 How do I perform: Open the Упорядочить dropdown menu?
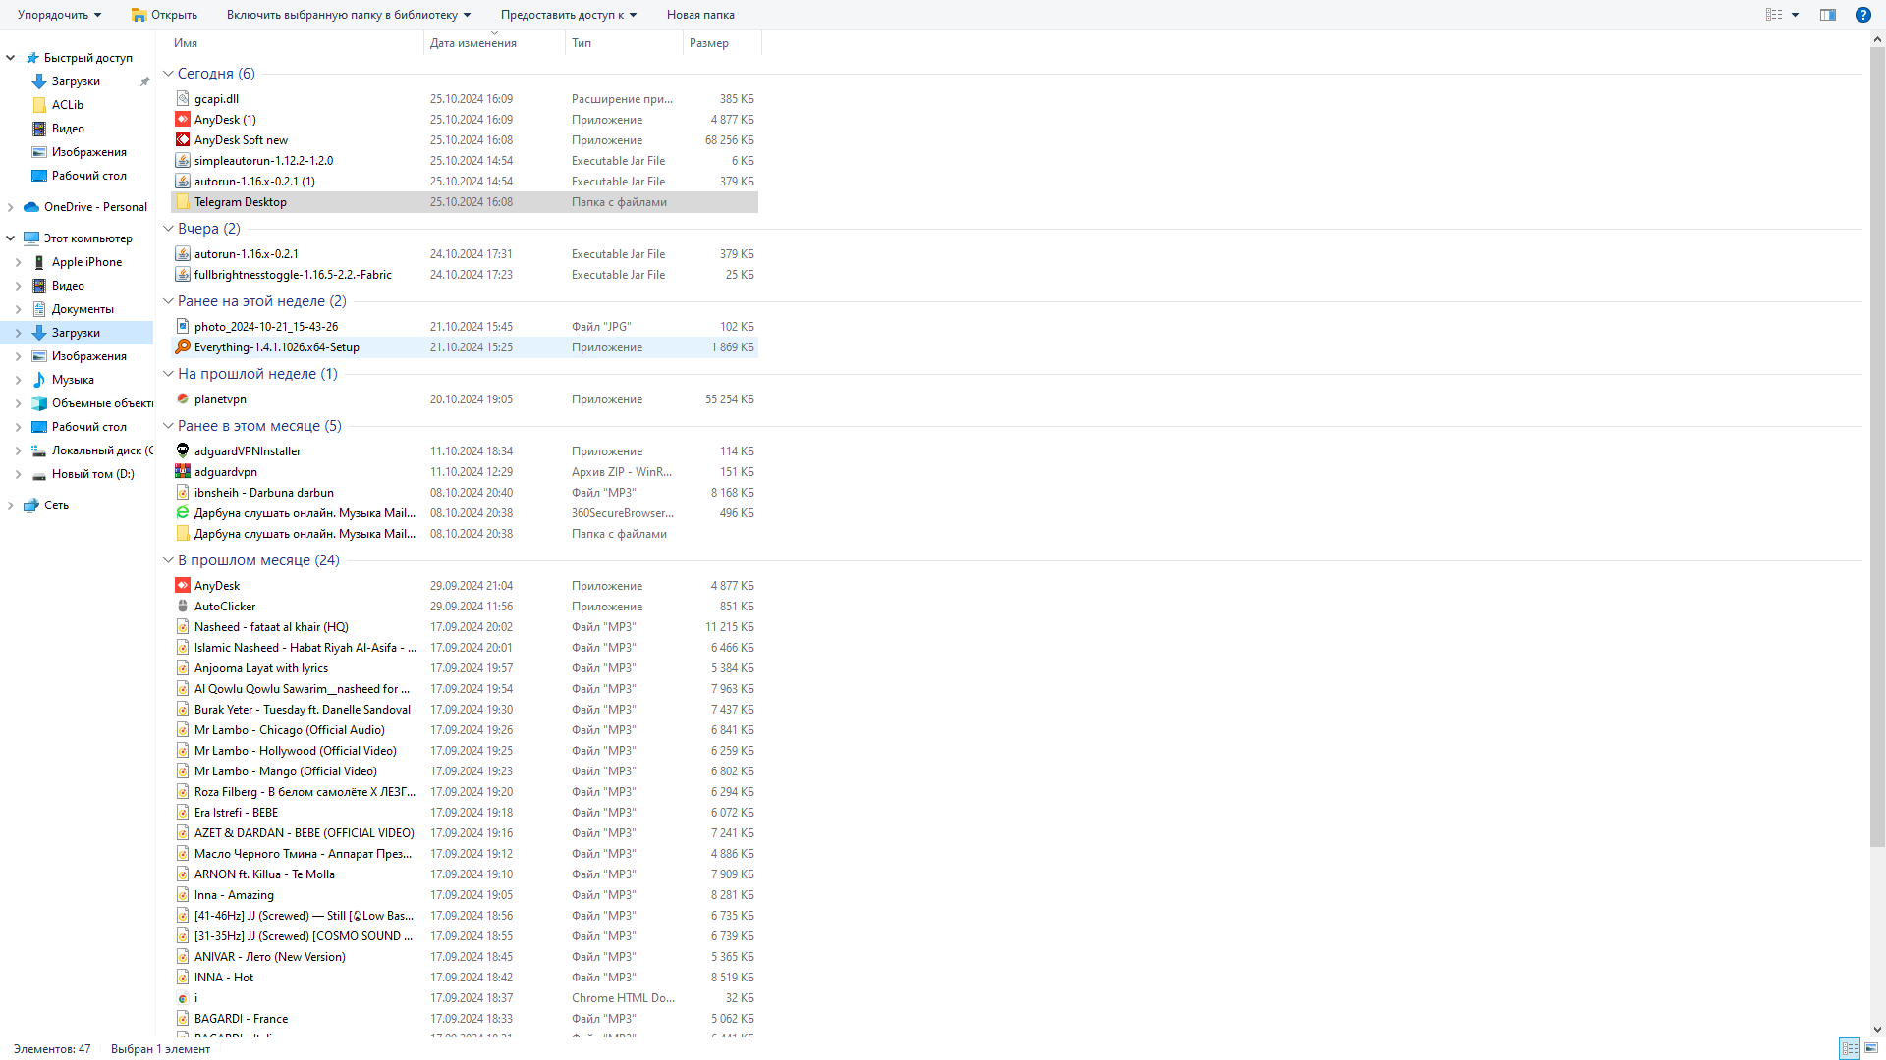pyautogui.click(x=60, y=15)
